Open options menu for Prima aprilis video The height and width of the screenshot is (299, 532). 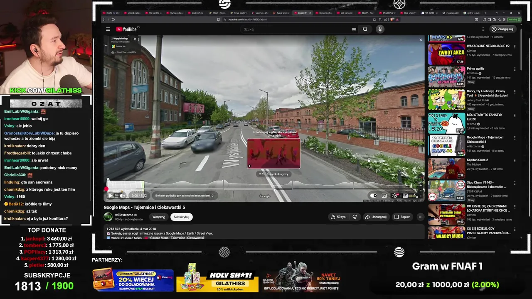(x=515, y=69)
